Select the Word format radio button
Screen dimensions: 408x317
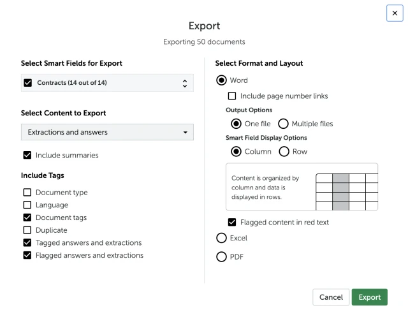coord(222,80)
